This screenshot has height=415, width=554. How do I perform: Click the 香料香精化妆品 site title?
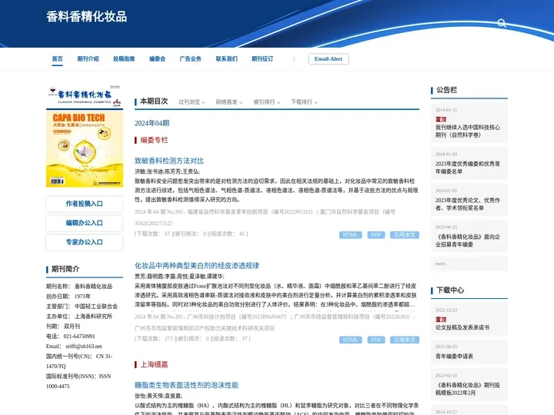pyautogui.click(x=86, y=17)
